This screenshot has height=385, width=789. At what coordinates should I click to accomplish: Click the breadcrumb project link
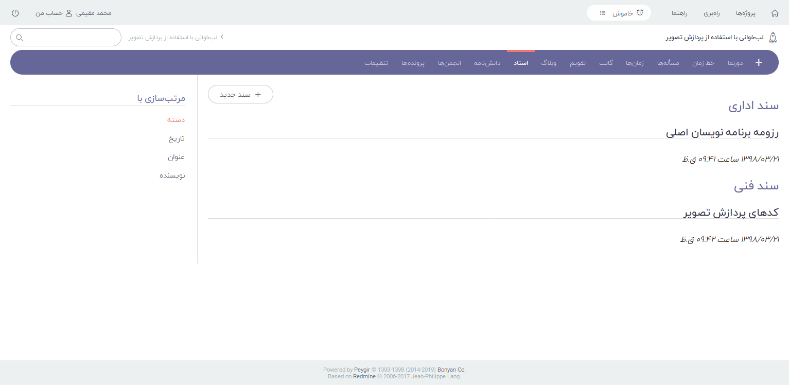(173, 38)
